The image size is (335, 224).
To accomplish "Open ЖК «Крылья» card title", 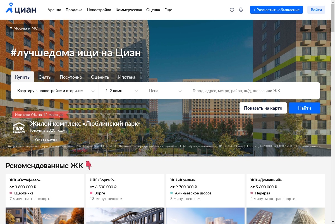I will (183, 180).
